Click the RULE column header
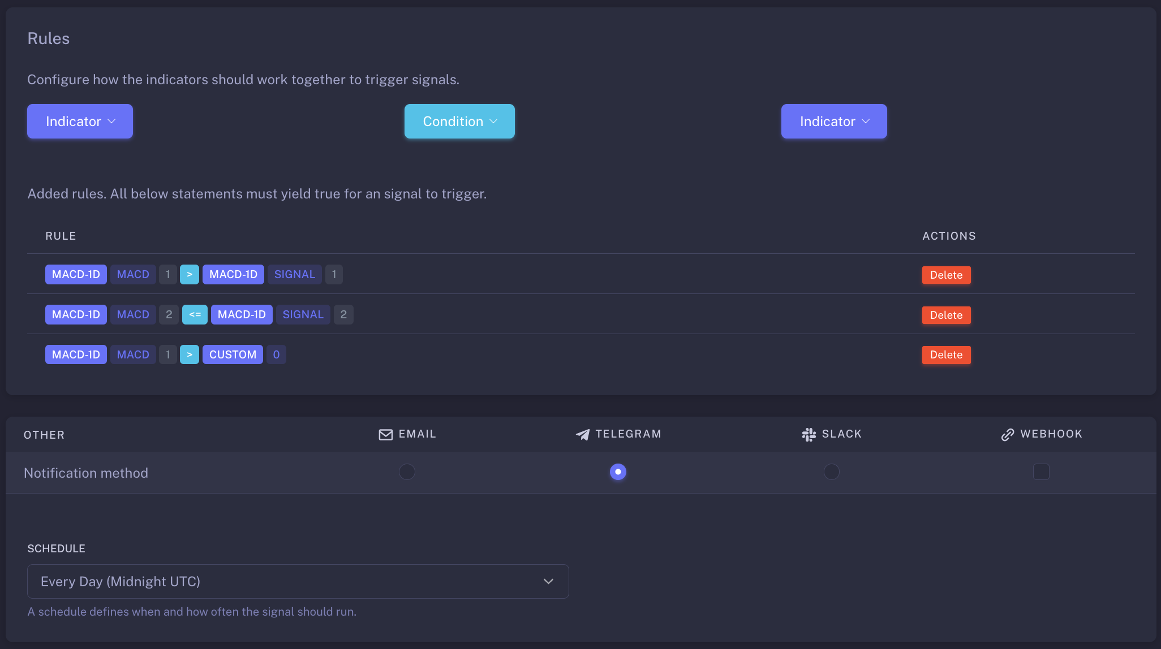 61,236
